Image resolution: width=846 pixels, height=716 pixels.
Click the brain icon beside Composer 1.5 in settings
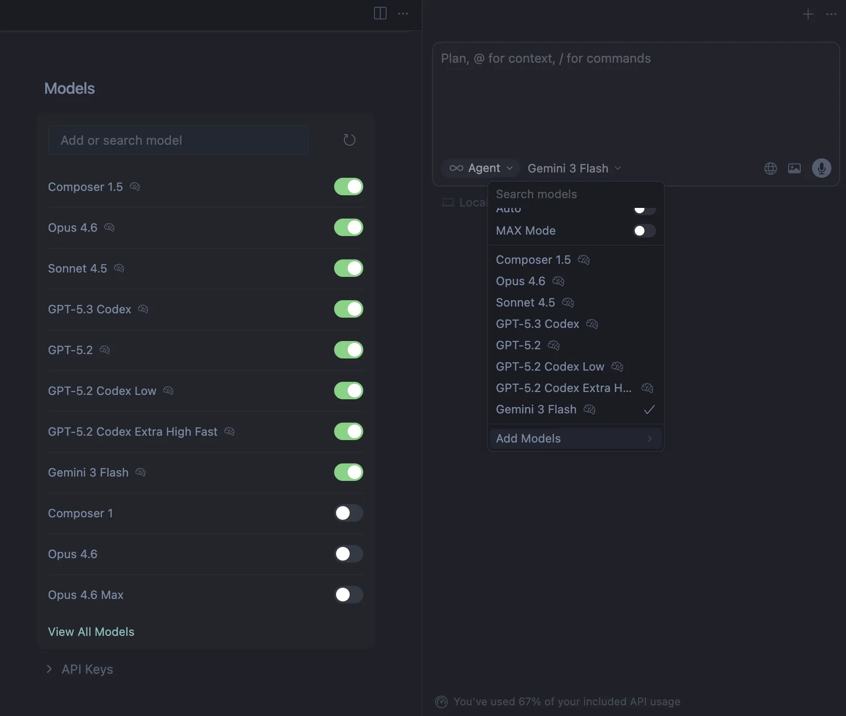[135, 187]
